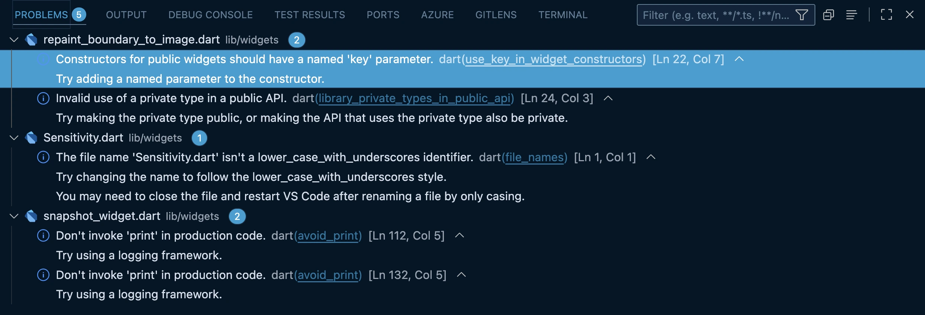Close the bottom panel
The width and height of the screenshot is (925, 315).
pyautogui.click(x=909, y=15)
